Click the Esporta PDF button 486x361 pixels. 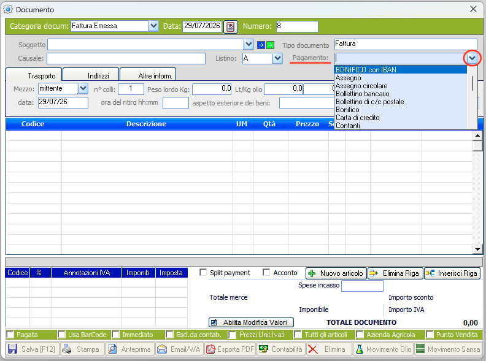coord(229,349)
